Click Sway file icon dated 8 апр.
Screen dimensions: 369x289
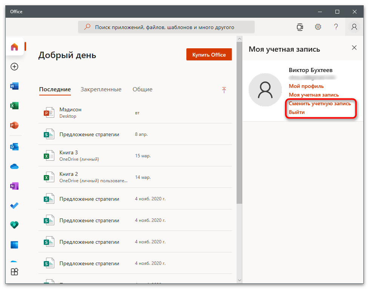click(49, 134)
